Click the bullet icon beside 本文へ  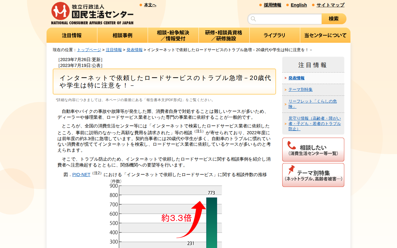(141, 5)
